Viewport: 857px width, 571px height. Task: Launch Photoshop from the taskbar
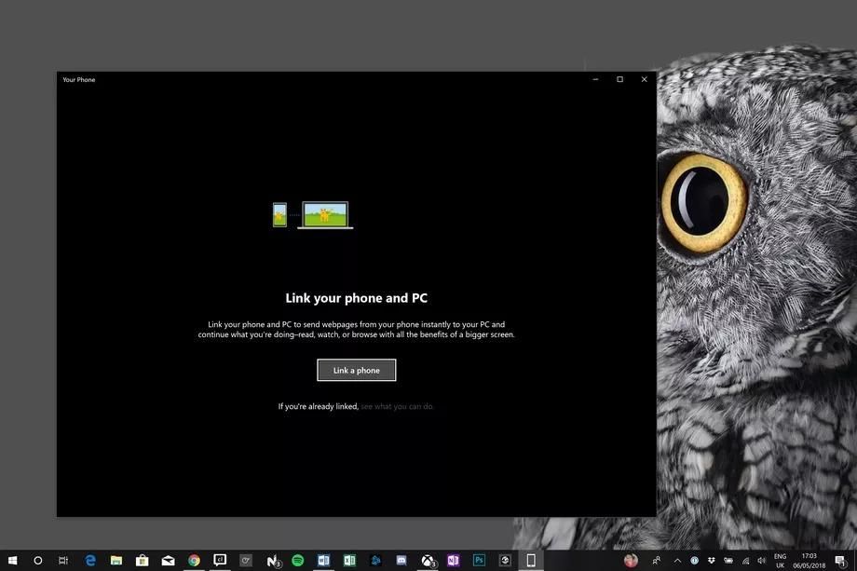(x=480, y=561)
